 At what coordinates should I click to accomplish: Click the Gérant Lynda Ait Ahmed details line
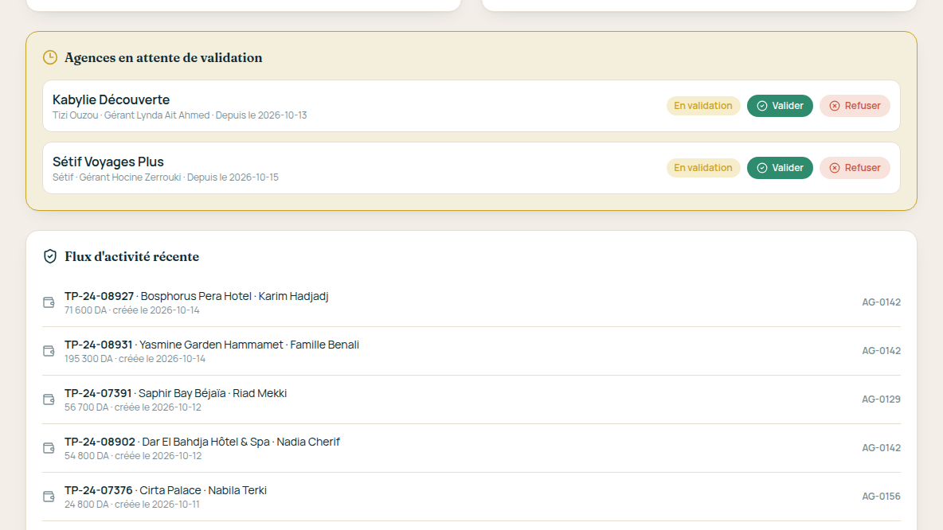tap(179, 115)
